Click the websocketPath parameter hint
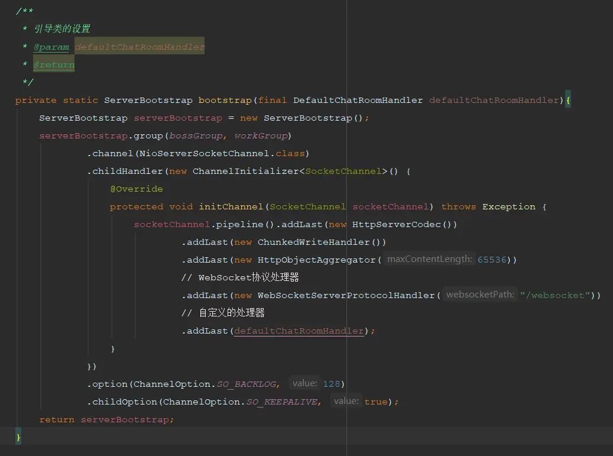The width and height of the screenshot is (613, 456). click(x=480, y=295)
